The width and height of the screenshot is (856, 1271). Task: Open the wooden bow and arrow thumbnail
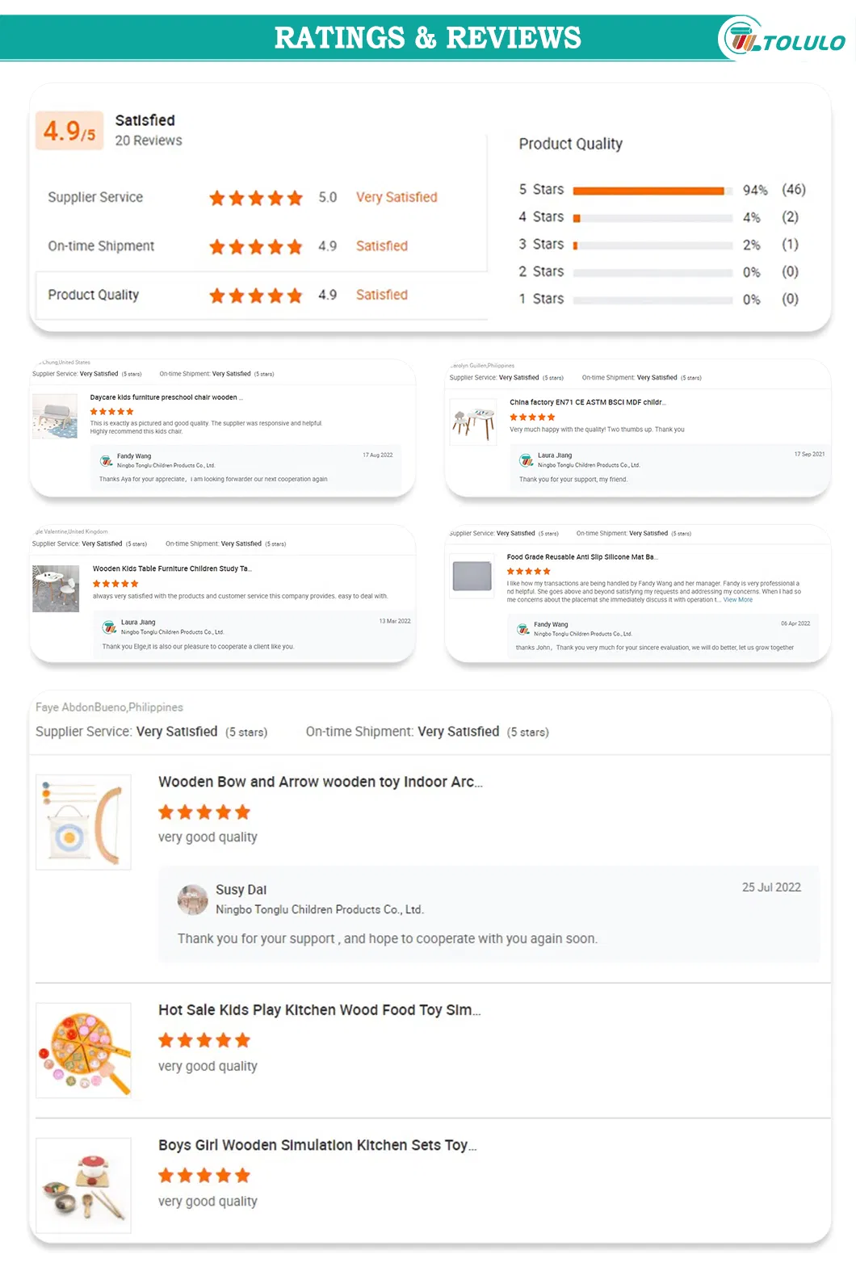click(x=83, y=822)
